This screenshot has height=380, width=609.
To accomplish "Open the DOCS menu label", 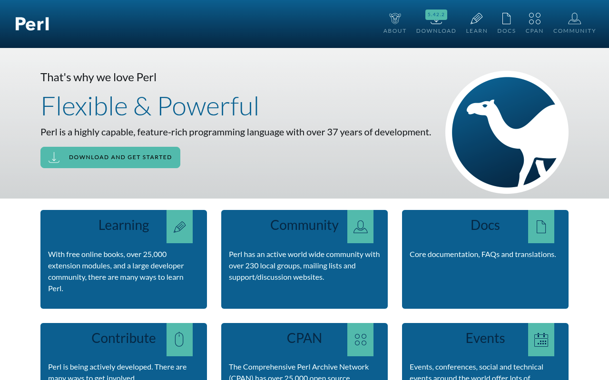I will (x=506, y=31).
